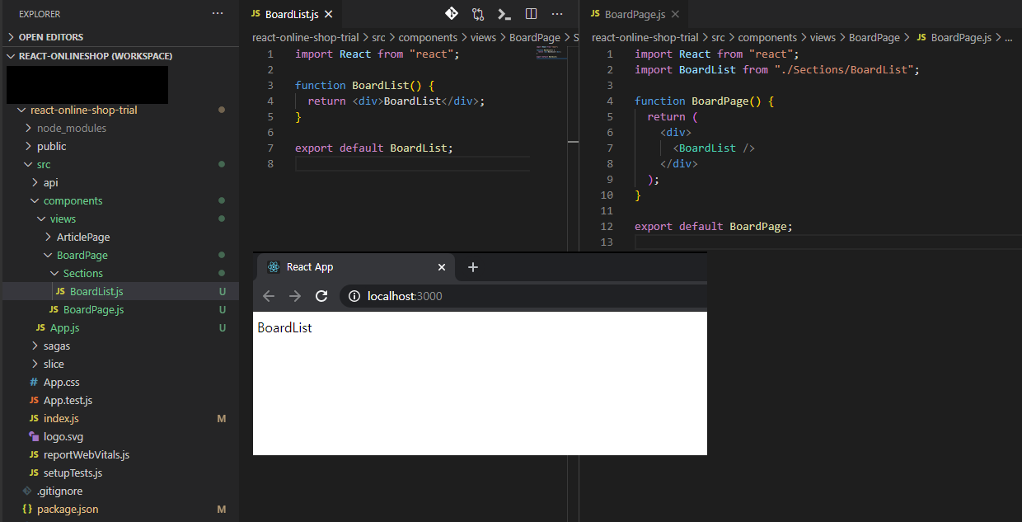Open a new browser tab with plus button
1022x522 pixels.
[x=473, y=267]
